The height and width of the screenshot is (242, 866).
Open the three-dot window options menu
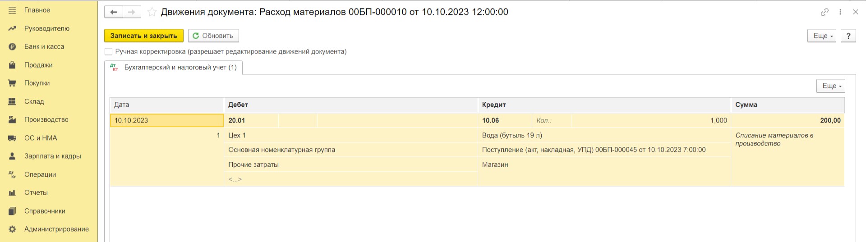point(840,12)
